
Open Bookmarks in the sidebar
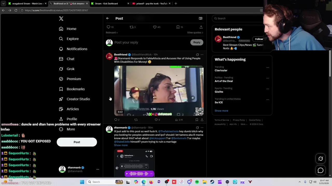click(72, 89)
